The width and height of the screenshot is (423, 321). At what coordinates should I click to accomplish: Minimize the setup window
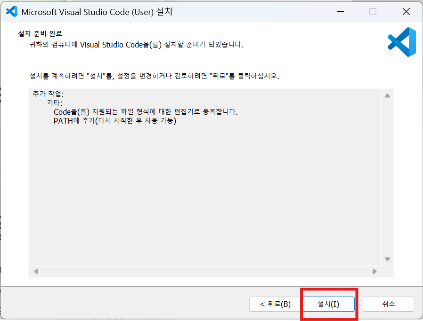(x=340, y=12)
